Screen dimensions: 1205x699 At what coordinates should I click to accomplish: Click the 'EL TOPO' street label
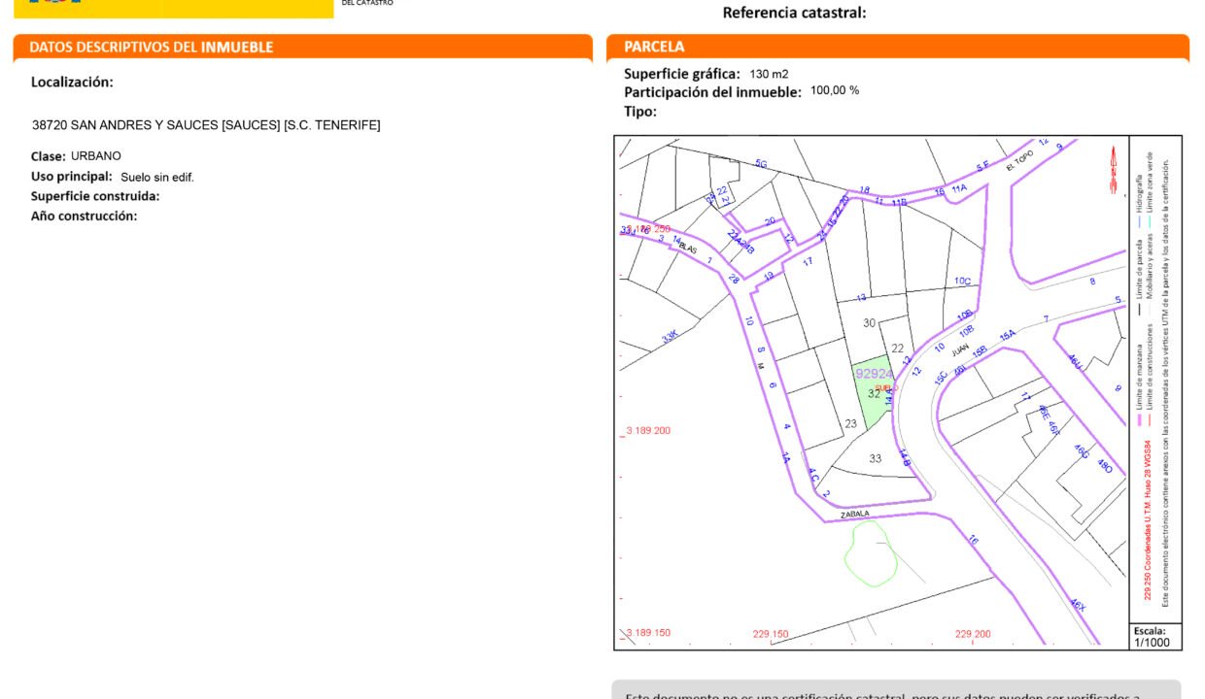click(1020, 160)
